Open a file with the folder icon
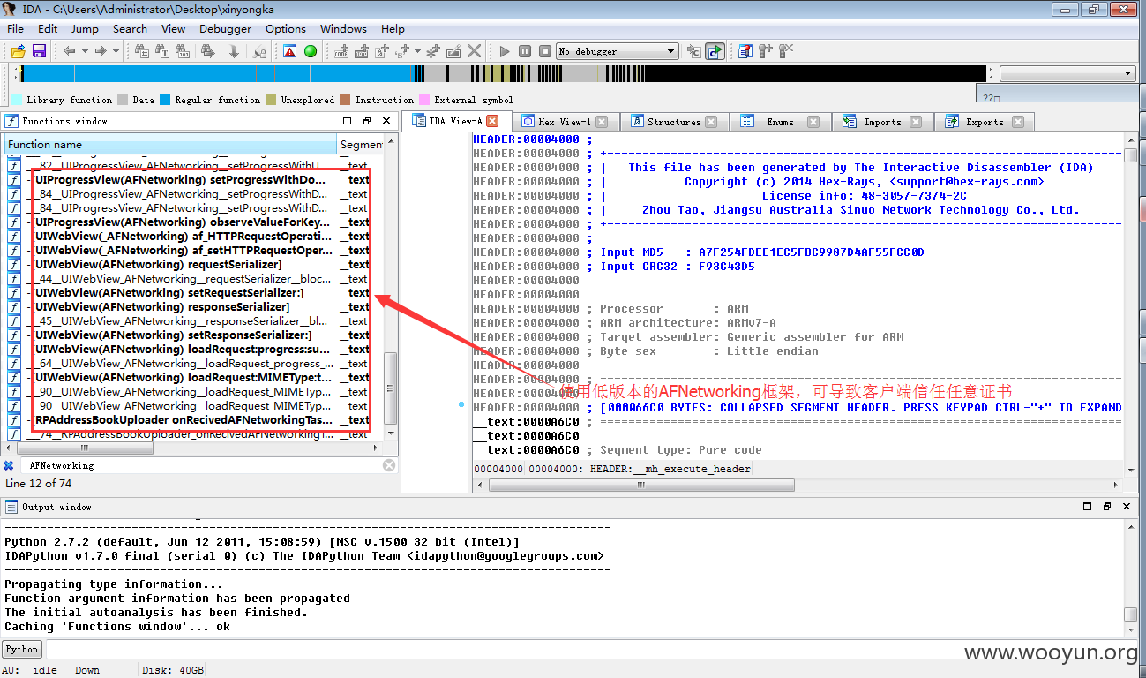Viewport: 1146px width, 678px height. click(18, 51)
